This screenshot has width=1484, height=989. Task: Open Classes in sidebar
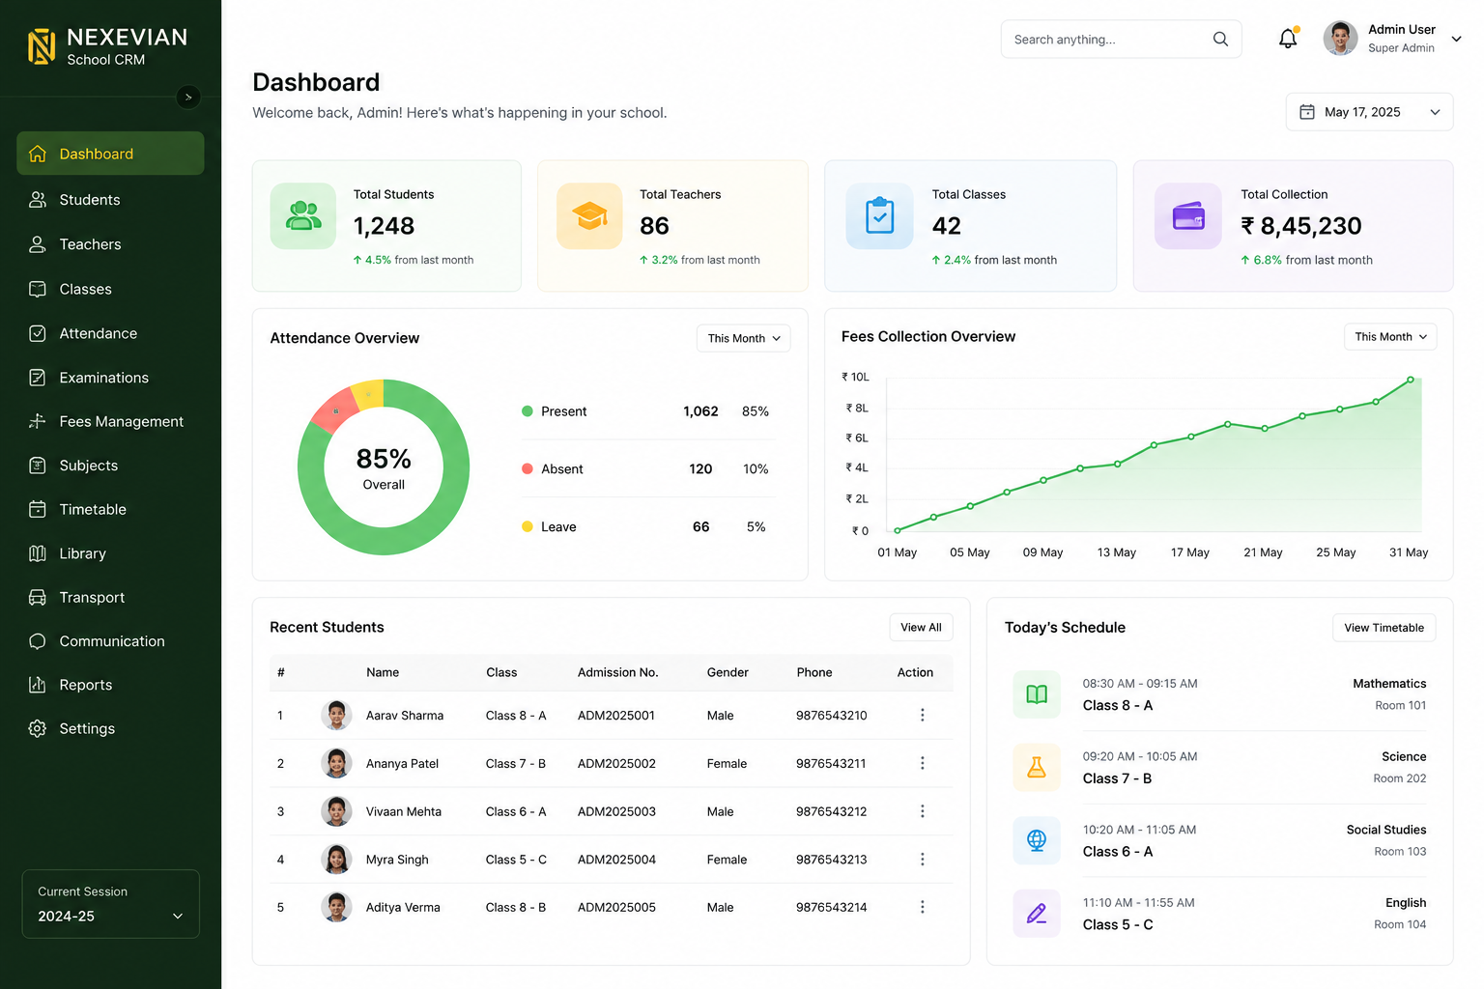click(110, 289)
